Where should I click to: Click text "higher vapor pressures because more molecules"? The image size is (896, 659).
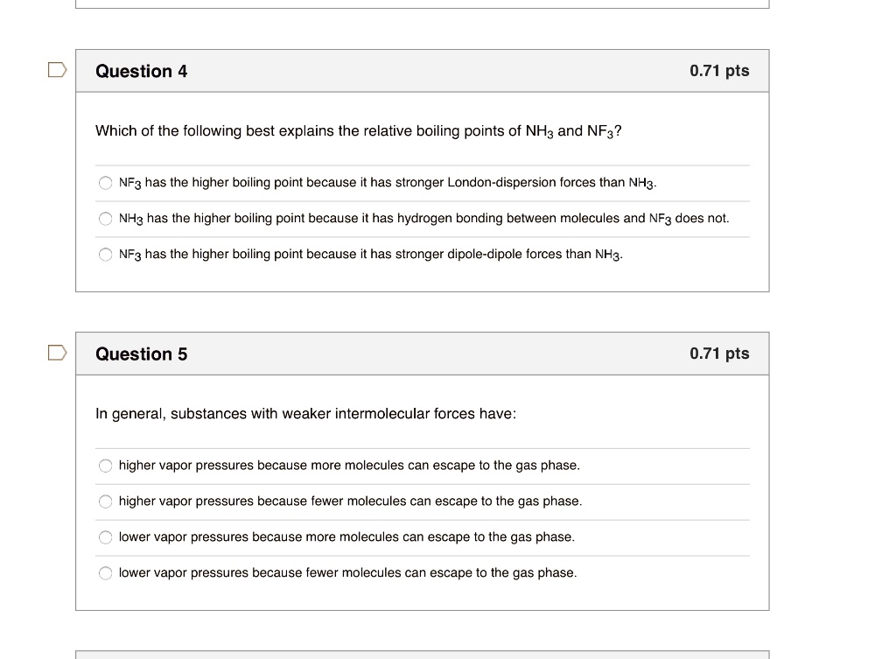click(349, 466)
